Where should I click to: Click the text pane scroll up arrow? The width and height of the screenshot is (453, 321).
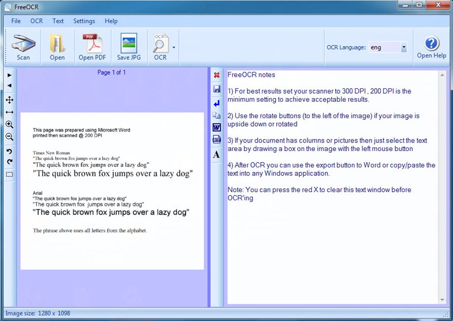(x=442, y=75)
